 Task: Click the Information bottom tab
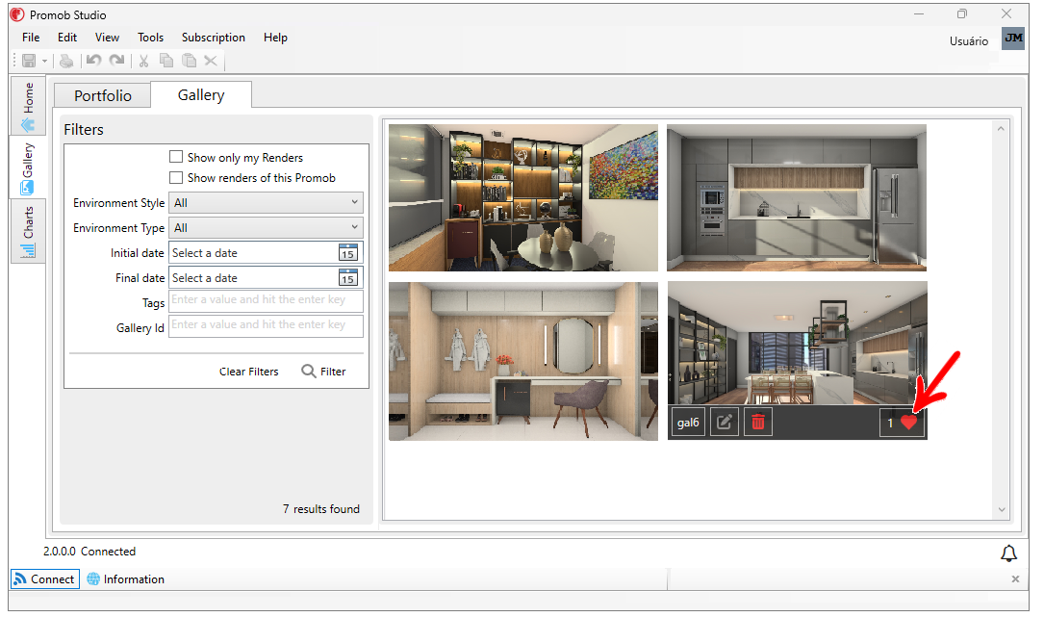click(x=126, y=579)
